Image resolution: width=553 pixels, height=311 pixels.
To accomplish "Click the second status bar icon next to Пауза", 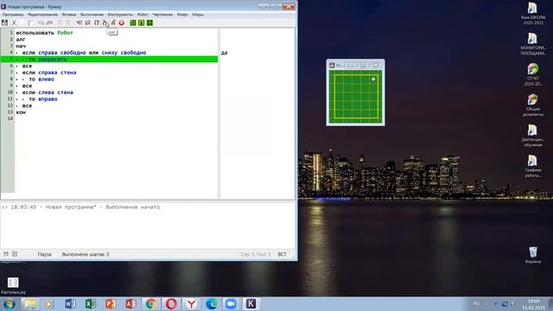I will pos(15,254).
